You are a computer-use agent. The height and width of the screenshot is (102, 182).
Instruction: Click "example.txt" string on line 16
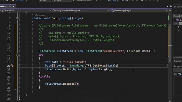point(113,51)
